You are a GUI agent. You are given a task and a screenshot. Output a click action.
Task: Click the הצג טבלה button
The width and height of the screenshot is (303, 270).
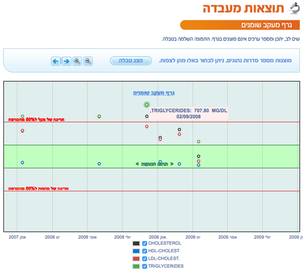click(131, 61)
